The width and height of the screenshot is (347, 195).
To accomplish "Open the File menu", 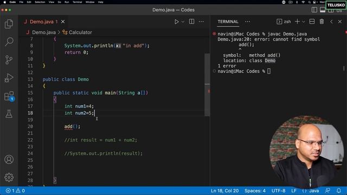I will tap(21, 2).
